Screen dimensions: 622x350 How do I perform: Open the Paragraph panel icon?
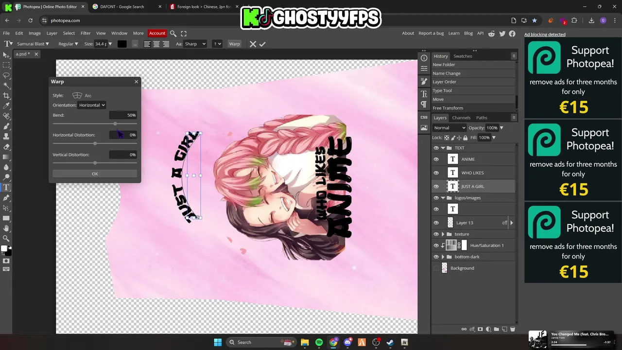pyautogui.click(x=424, y=105)
